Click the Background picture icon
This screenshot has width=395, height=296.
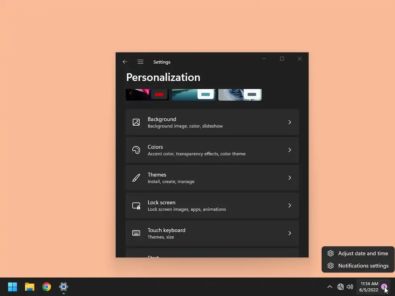pyautogui.click(x=136, y=122)
